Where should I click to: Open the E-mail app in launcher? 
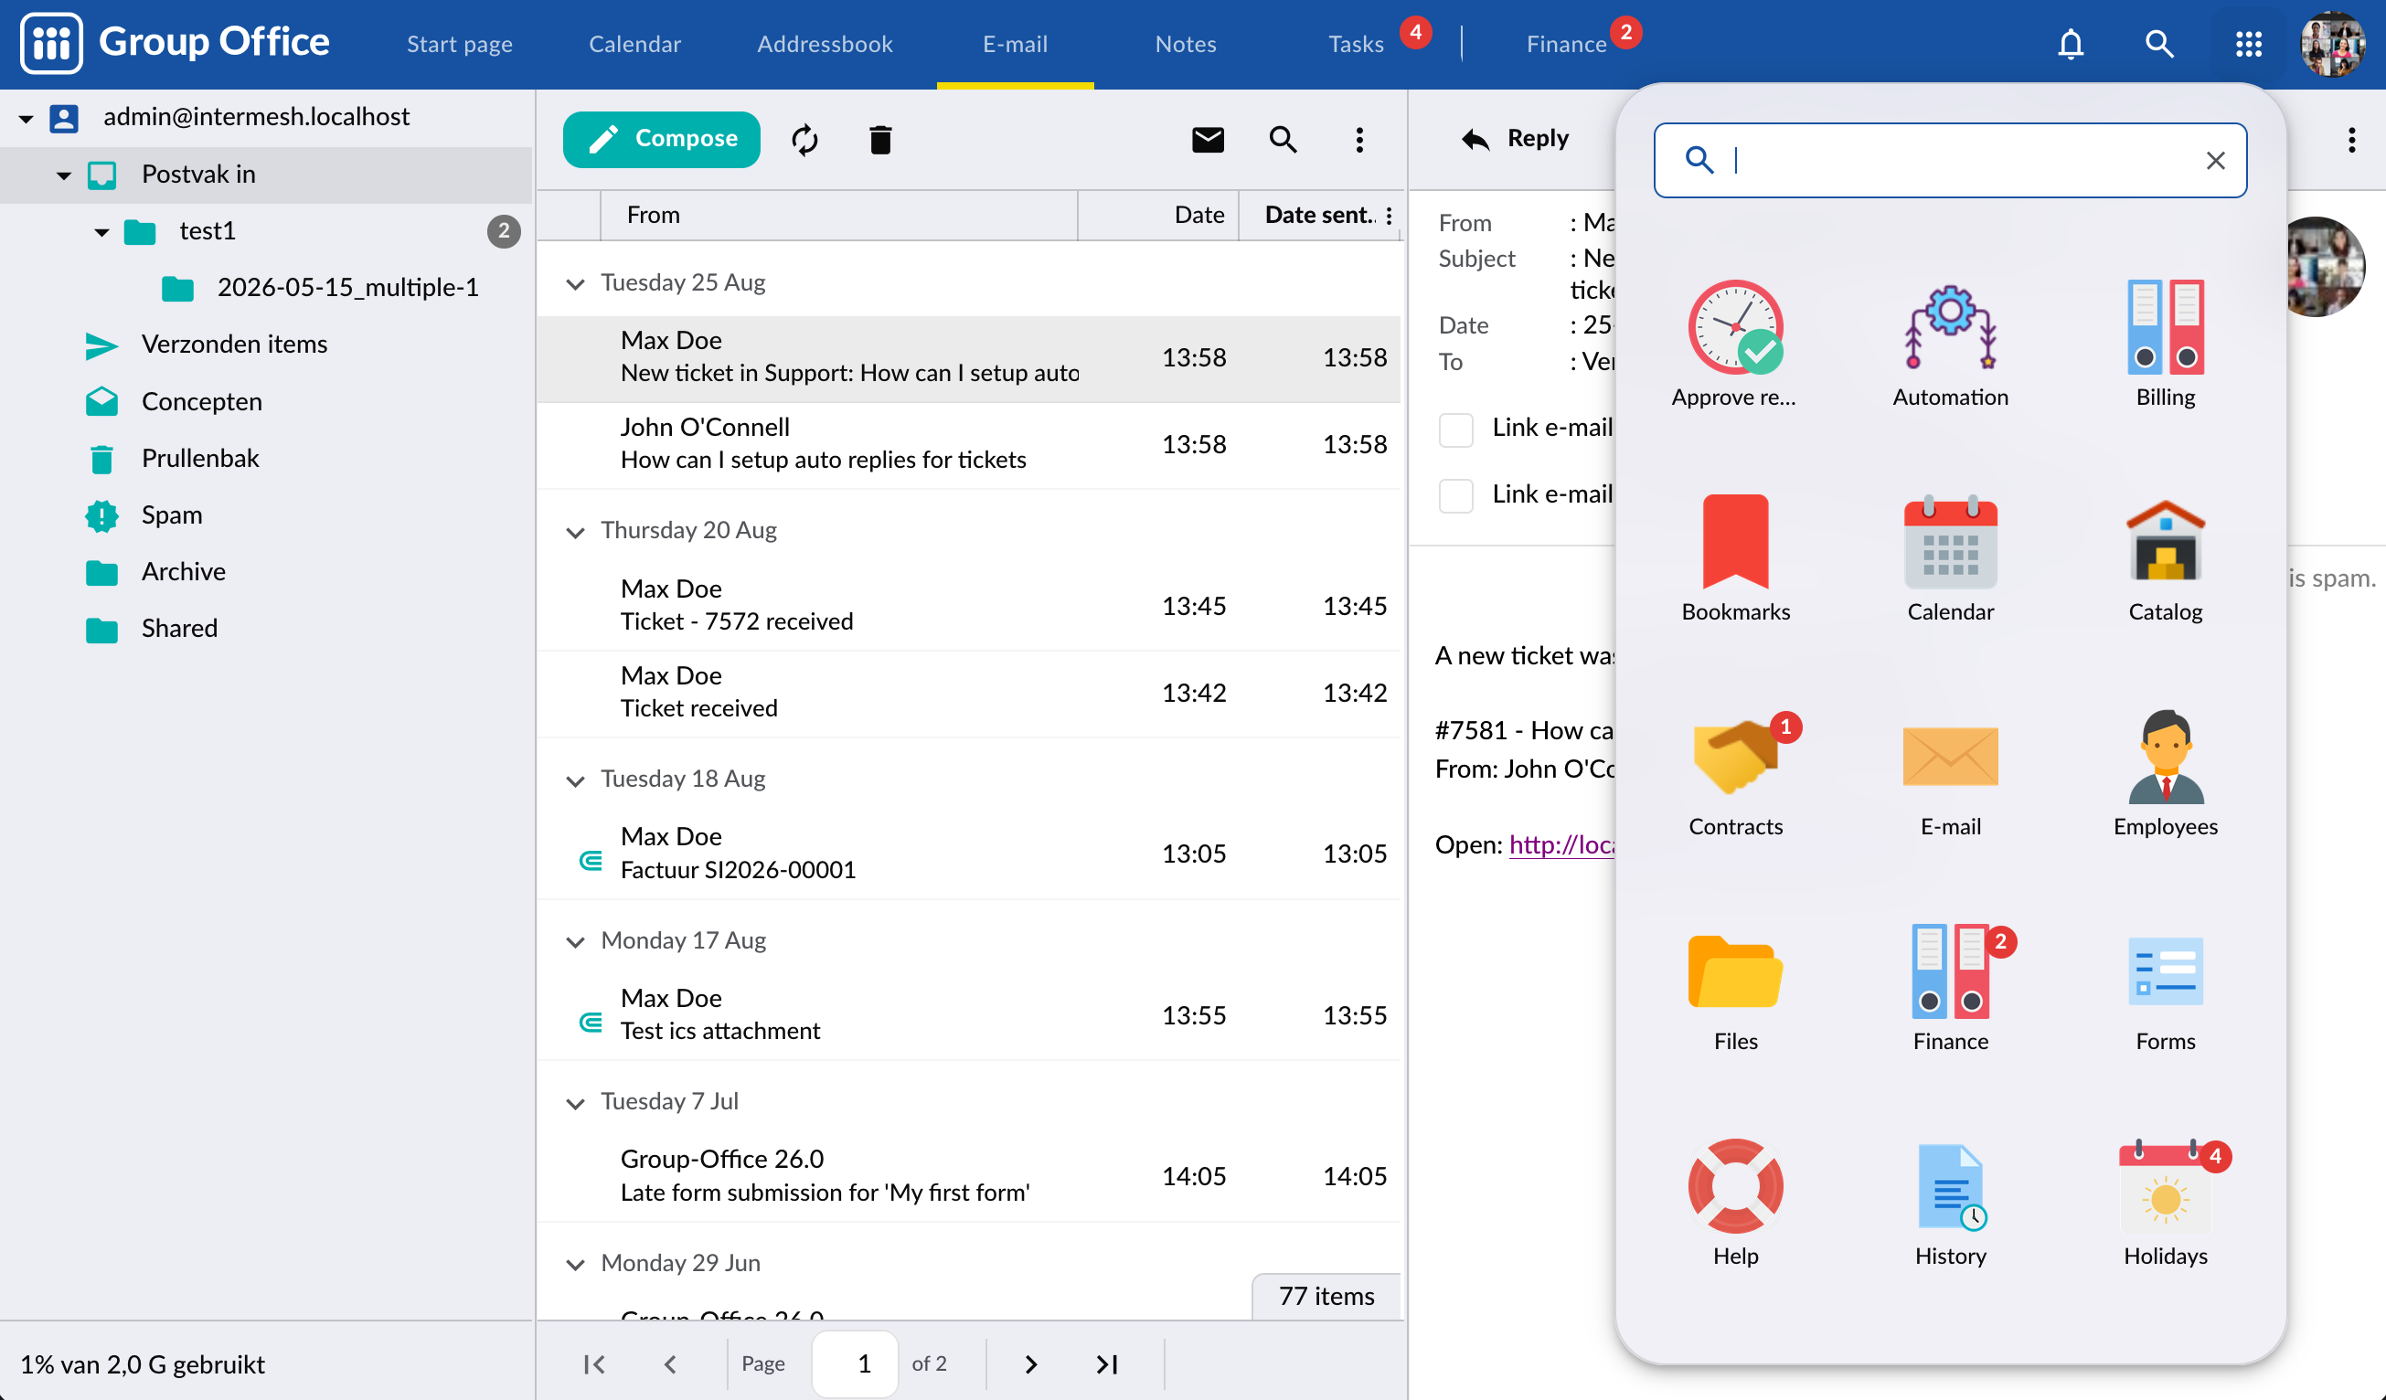[x=1950, y=773]
